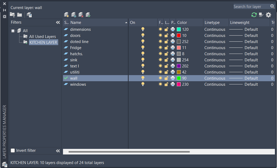Click status icon of hatchs. layer
This screenshot has width=277, height=168.
tap(66, 54)
